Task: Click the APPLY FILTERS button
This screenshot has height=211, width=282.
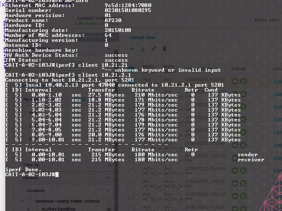Action: [98, 37]
